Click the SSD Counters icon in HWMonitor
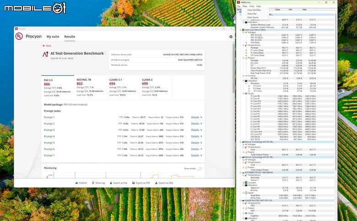The height and width of the screenshot is (221, 357). [x=246, y=182]
